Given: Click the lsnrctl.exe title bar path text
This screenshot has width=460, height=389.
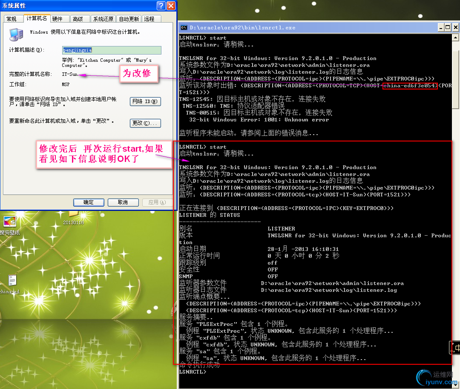Looking at the screenshot, I should tap(242, 28).
